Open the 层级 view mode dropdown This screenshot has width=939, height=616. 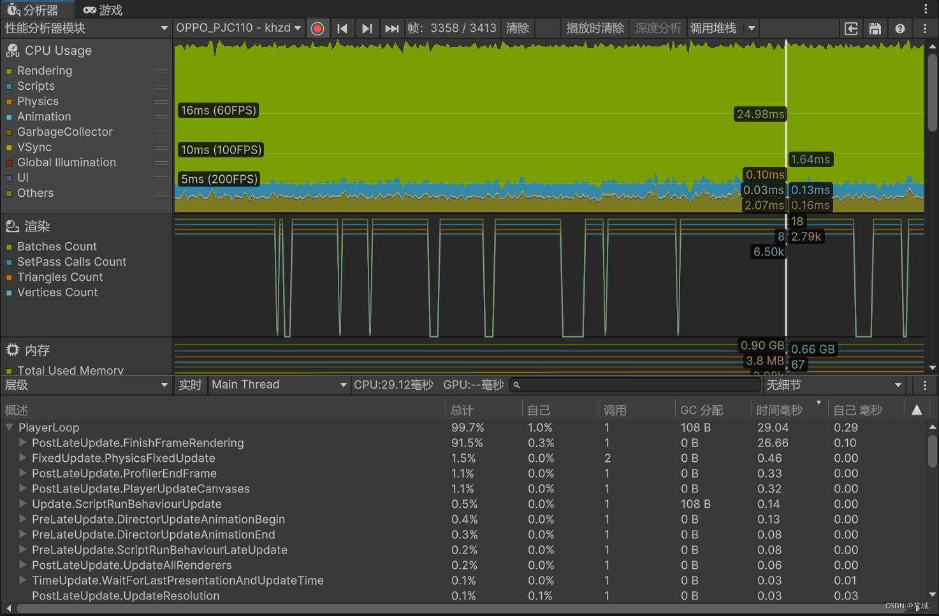86,385
